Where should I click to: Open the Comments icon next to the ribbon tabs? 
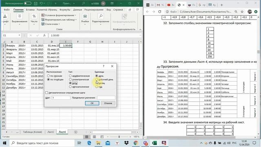[x=137, y=10]
